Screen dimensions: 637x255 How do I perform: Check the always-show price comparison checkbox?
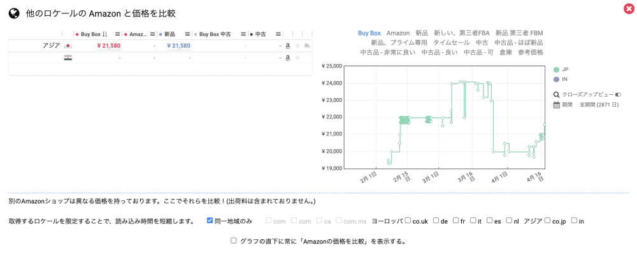tap(234, 241)
